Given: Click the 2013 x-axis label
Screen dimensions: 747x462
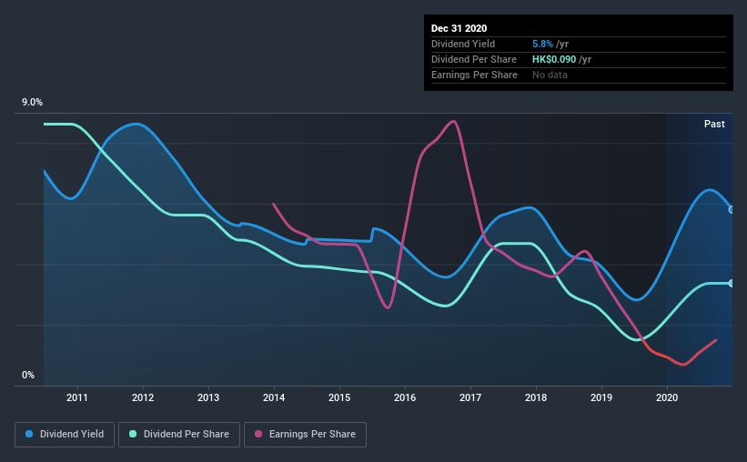Looking at the screenshot, I should 208,397.
